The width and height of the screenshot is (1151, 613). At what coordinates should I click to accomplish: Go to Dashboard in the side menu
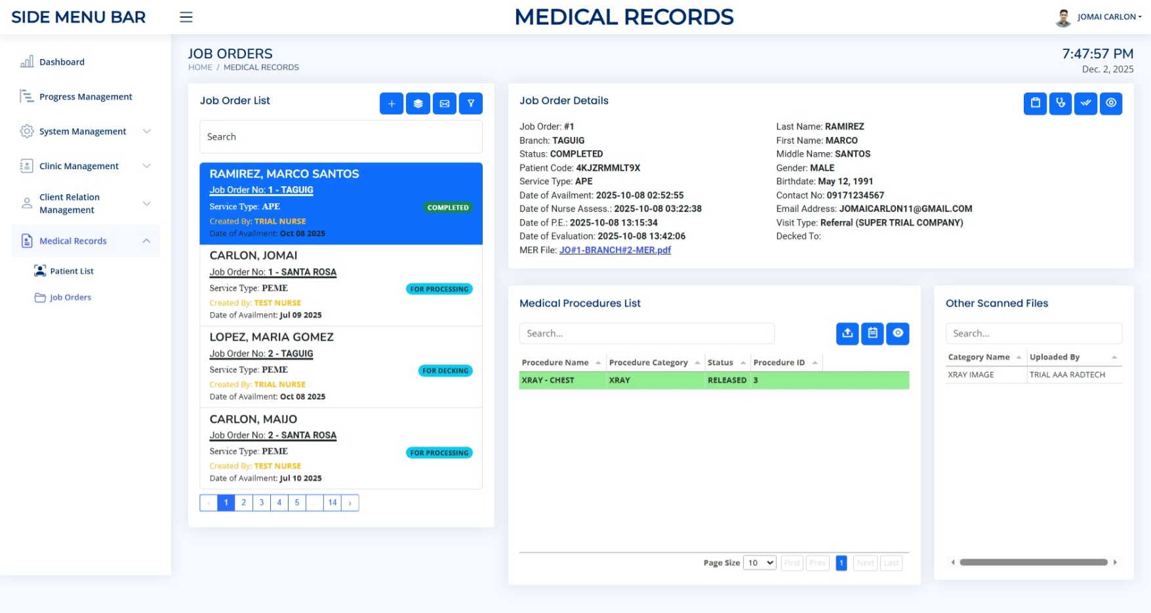pyautogui.click(x=62, y=62)
